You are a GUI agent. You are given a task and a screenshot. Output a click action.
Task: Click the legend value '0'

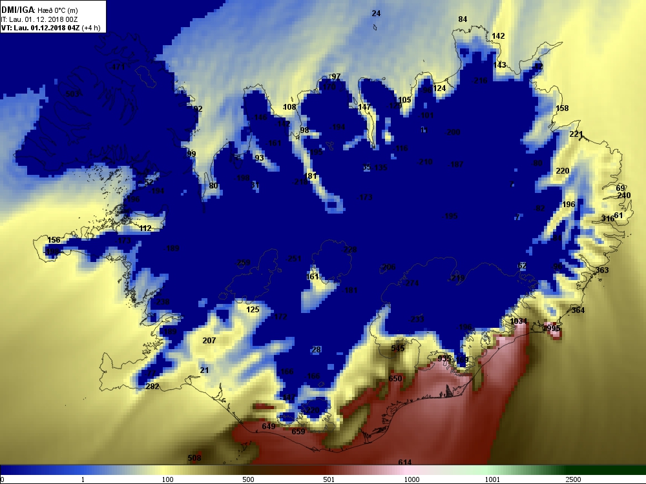point(2,479)
